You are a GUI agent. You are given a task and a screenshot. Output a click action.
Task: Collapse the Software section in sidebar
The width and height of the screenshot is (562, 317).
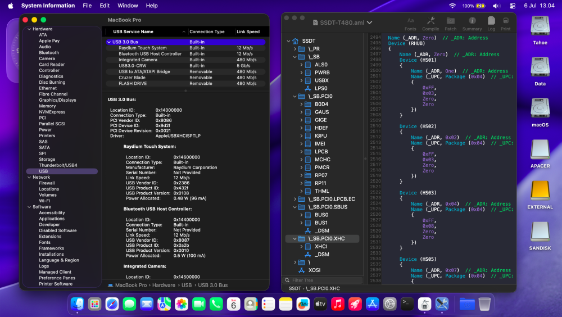(x=29, y=207)
